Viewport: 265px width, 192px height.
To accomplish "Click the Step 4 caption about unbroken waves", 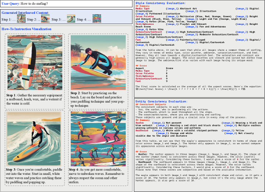I will pos(96,176).
